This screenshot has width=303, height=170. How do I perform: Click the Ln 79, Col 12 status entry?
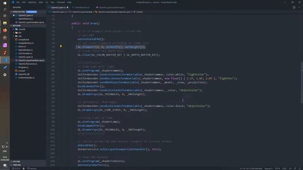click(x=251, y=169)
